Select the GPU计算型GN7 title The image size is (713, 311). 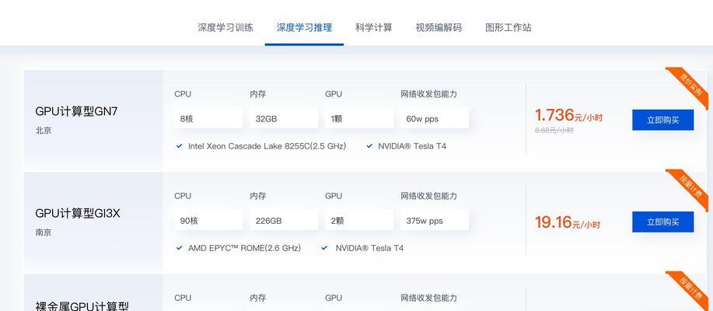[x=76, y=111]
